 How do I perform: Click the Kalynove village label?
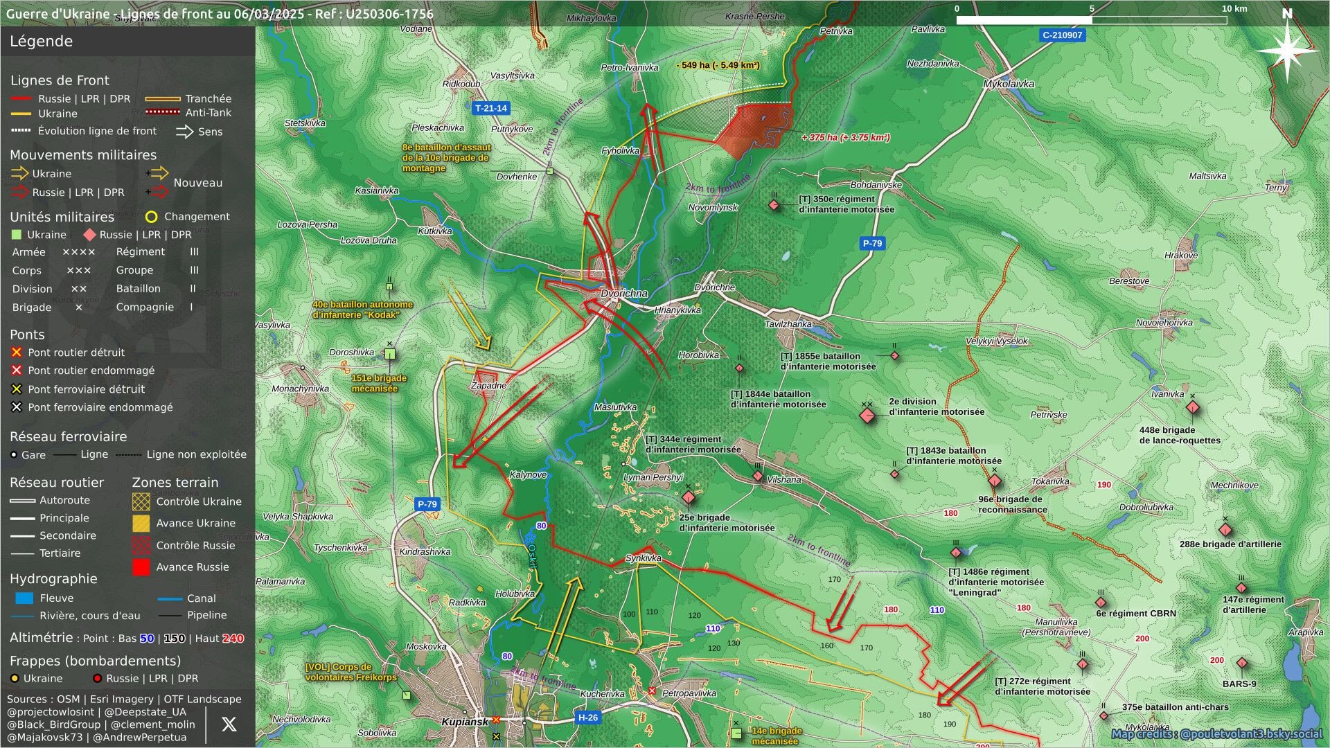[528, 475]
